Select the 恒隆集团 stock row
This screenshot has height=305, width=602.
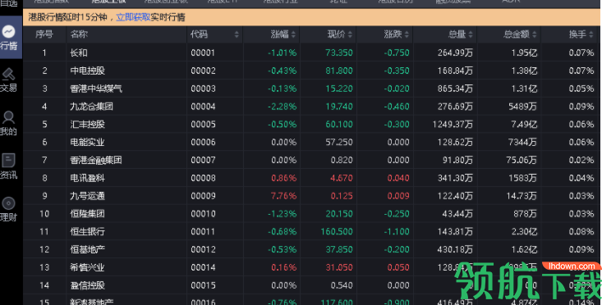tap(311, 213)
